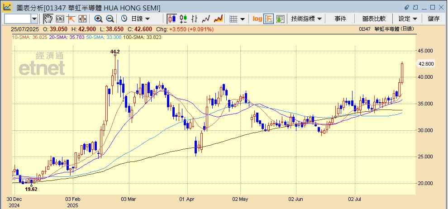The image size is (448, 209).
Task: Expand the stock code combo box arrow
Action: pyautogui.click(x=34, y=19)
